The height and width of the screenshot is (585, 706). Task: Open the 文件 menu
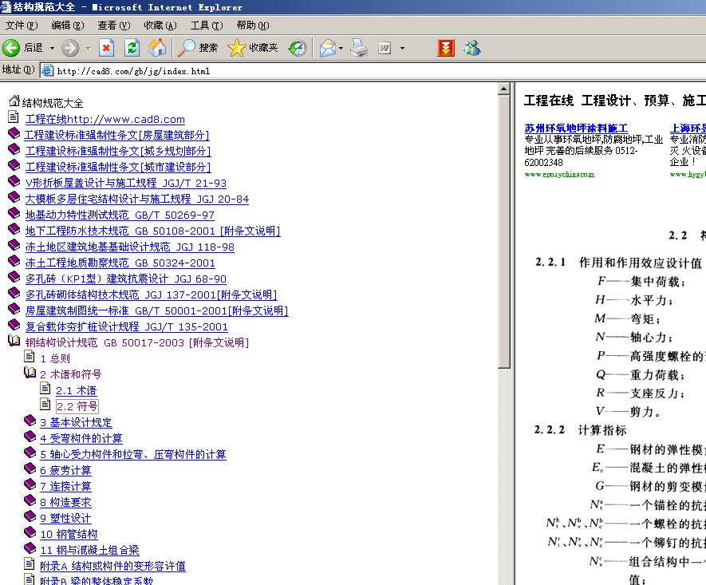click(x=22, y=26)
